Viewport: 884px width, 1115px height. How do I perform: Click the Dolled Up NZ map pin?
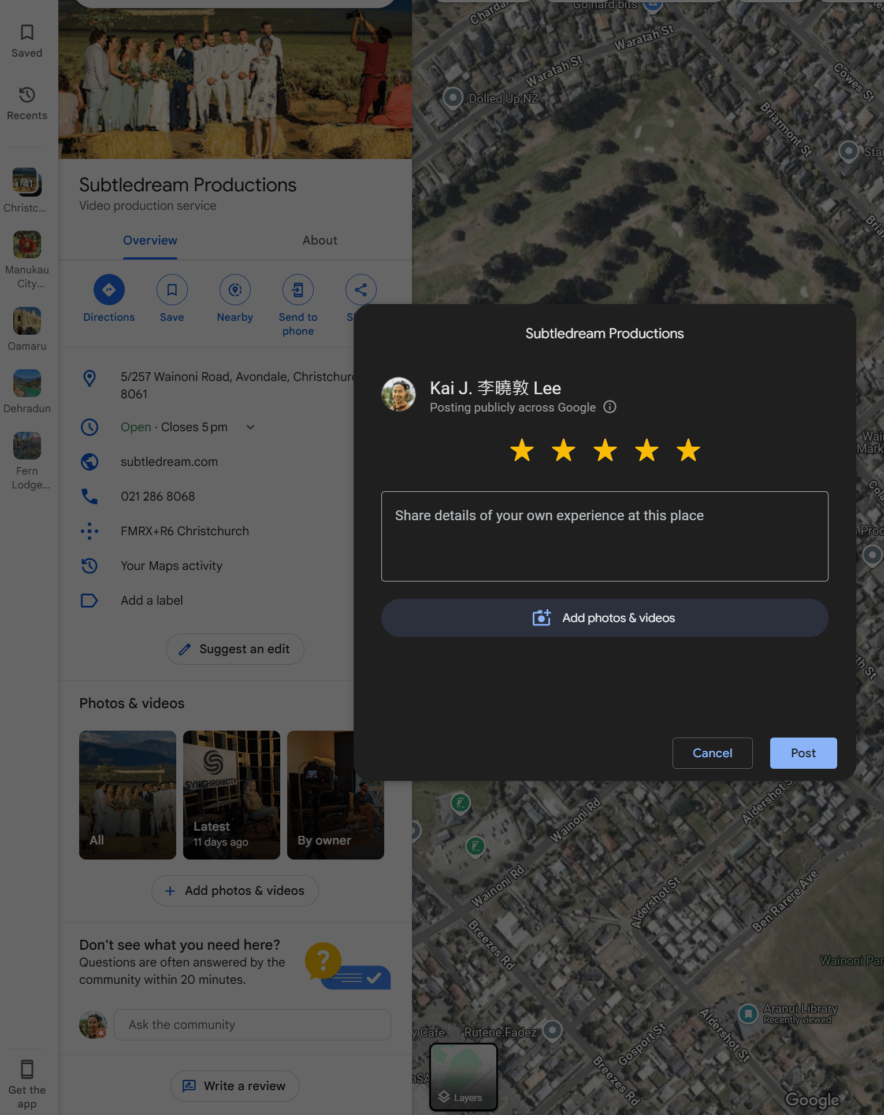[453, 97]
